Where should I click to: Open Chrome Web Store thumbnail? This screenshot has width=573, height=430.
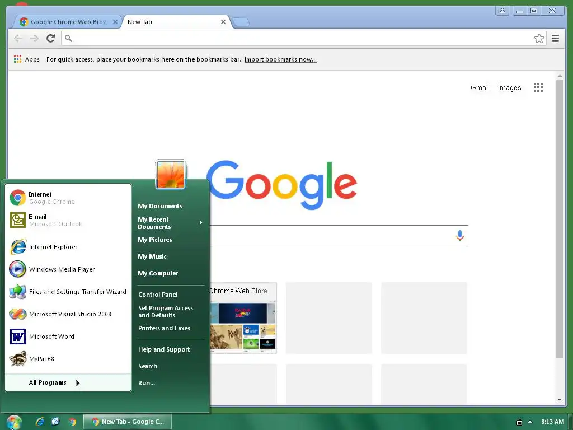243,318
